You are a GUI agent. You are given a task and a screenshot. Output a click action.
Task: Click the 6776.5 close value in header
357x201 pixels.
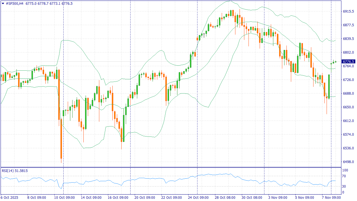coord(67,4)
